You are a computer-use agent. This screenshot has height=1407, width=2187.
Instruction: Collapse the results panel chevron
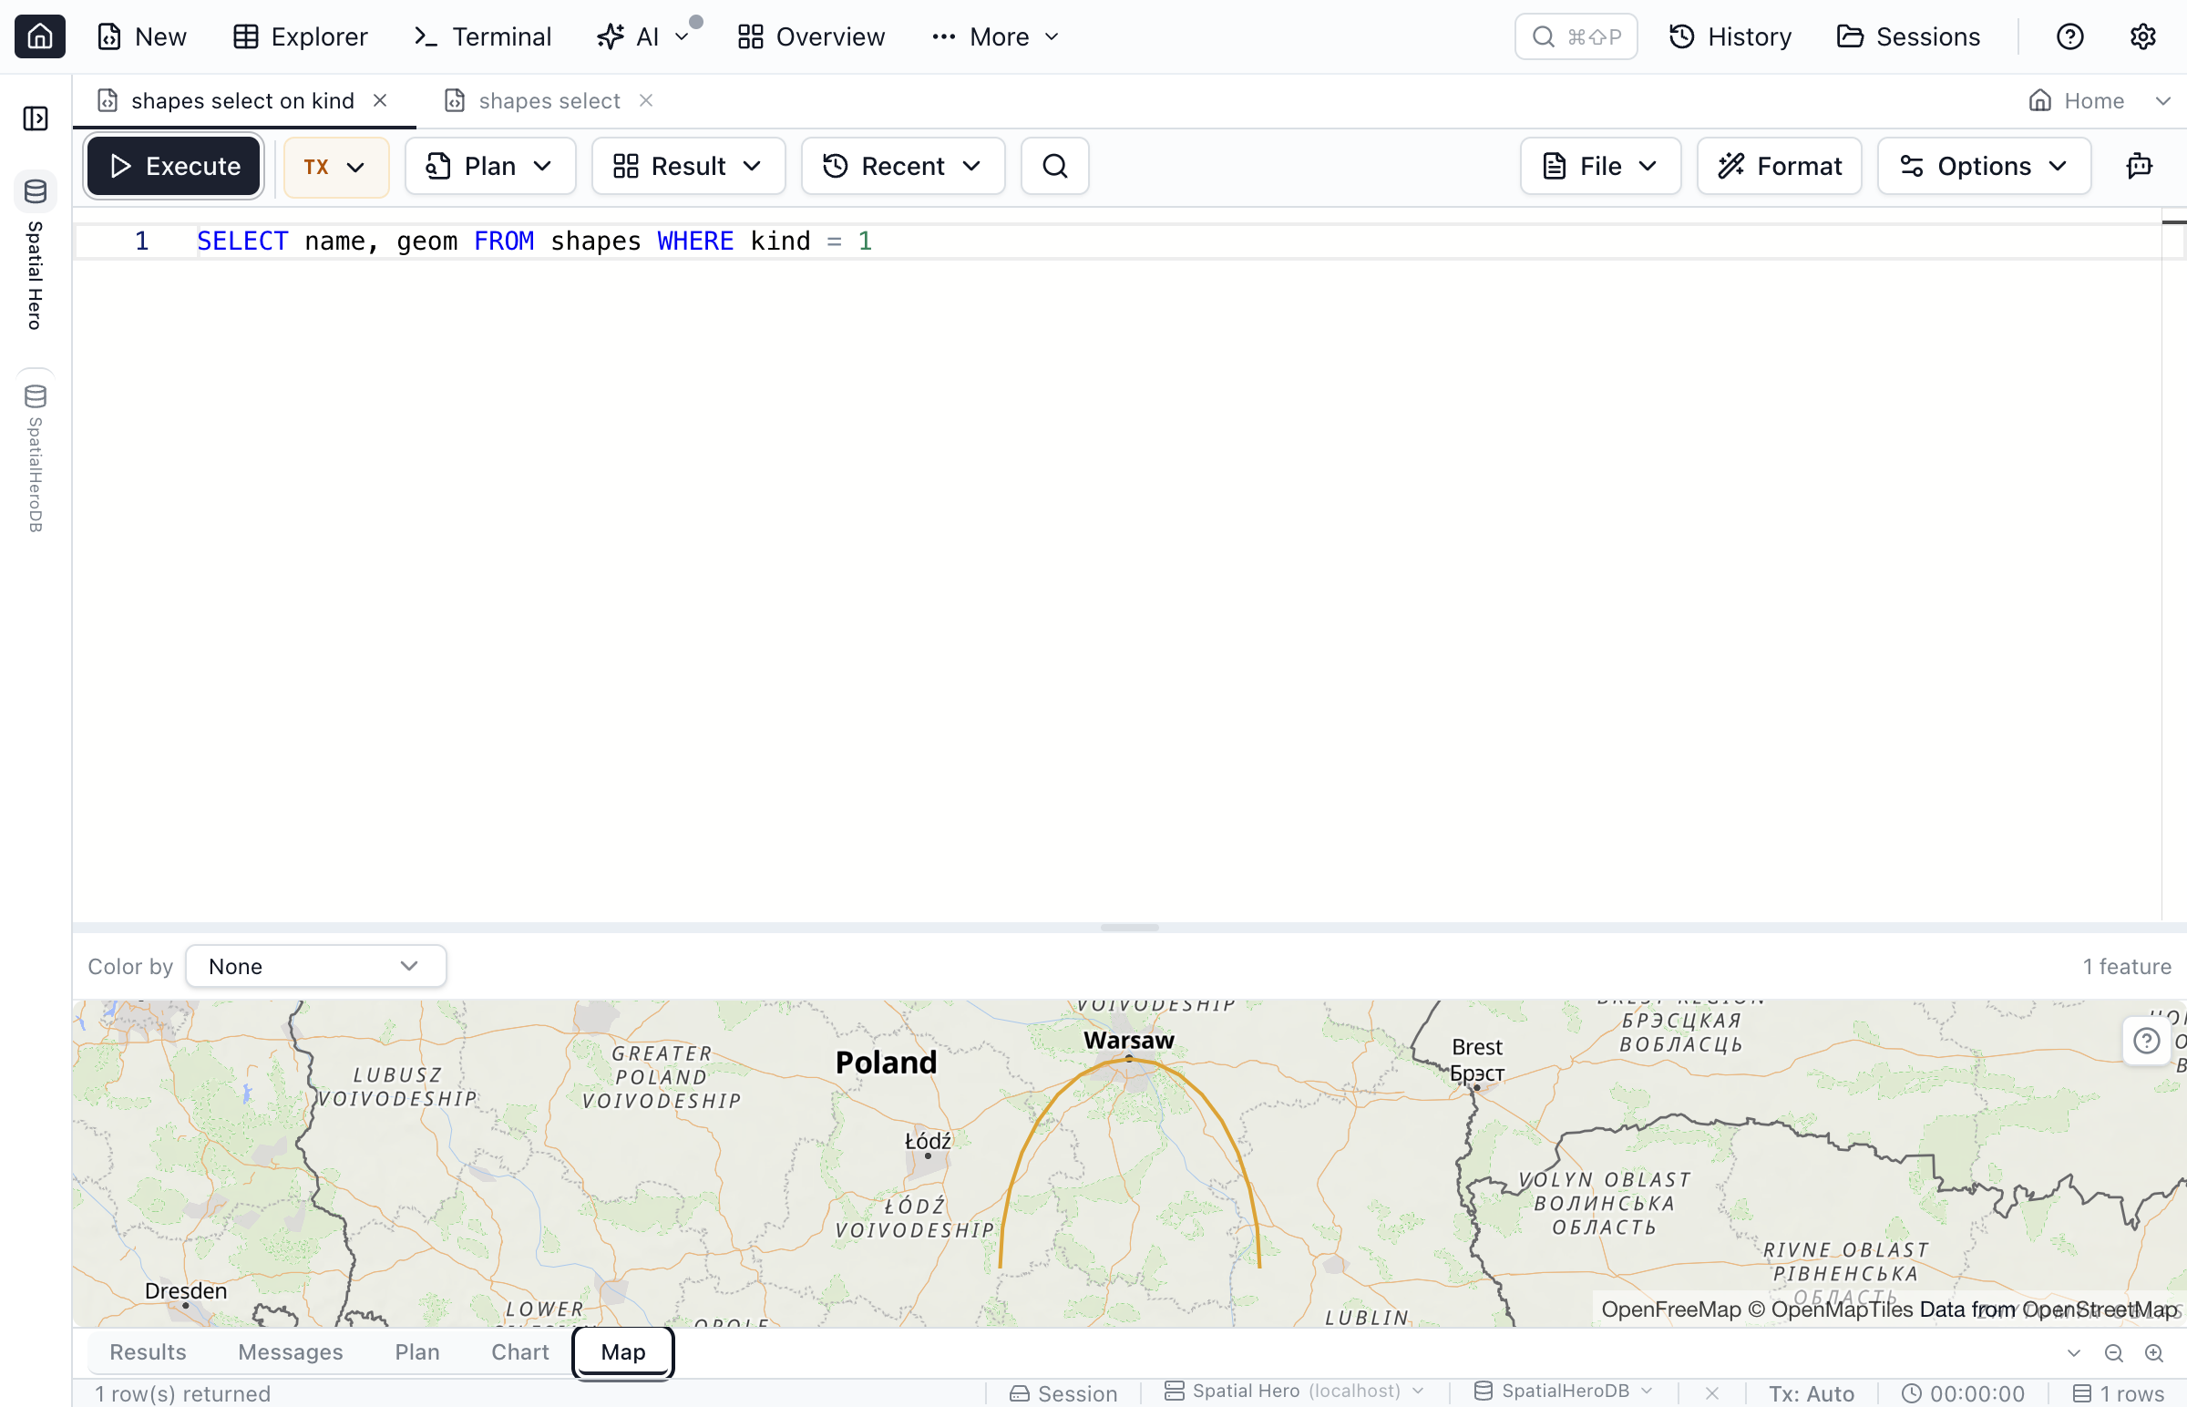[2073, 1353]
